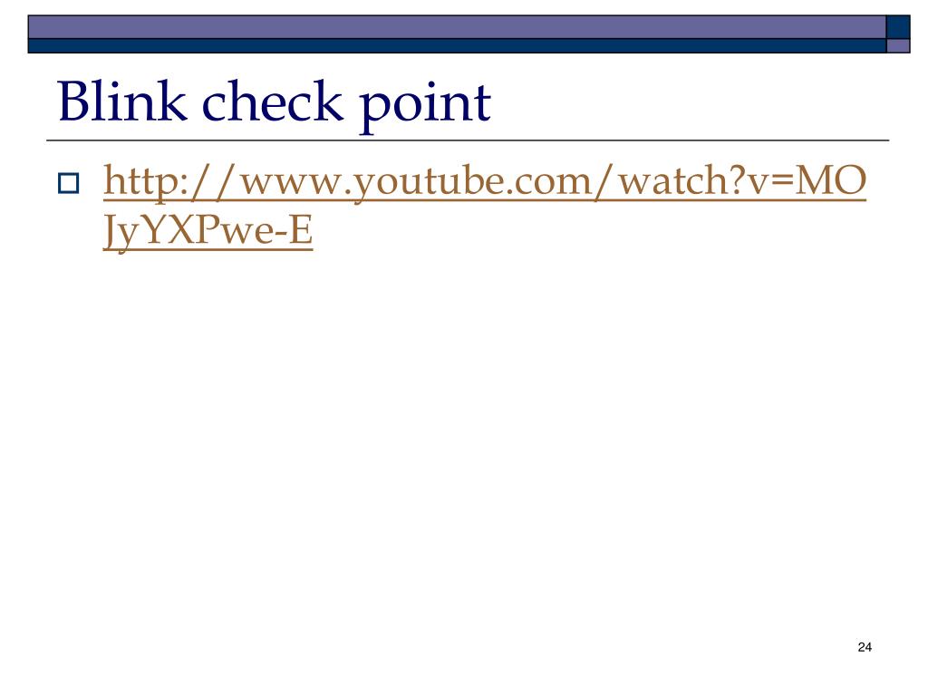This screenshot has height=696, width=928.
Task: Click the purple header band
Action: [457, 27]
